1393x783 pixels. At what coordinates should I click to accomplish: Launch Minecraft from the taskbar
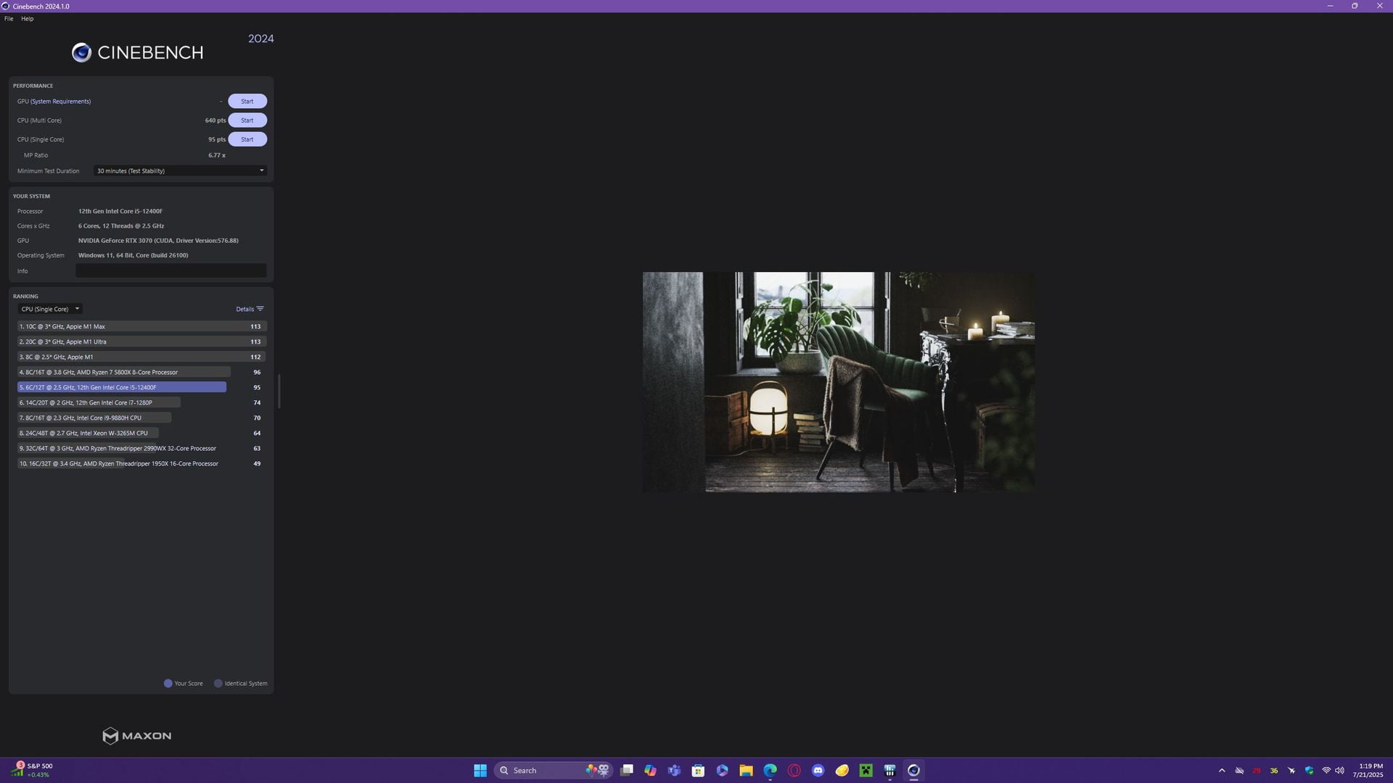[866, 771]
